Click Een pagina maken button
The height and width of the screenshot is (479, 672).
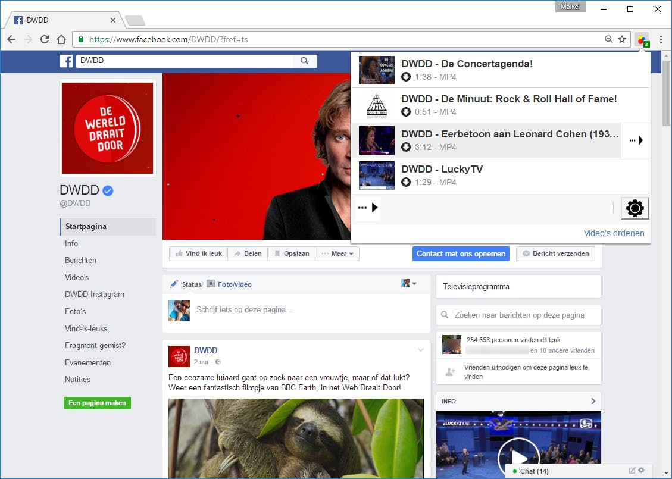pyautogui.click(x=97, y=403)
